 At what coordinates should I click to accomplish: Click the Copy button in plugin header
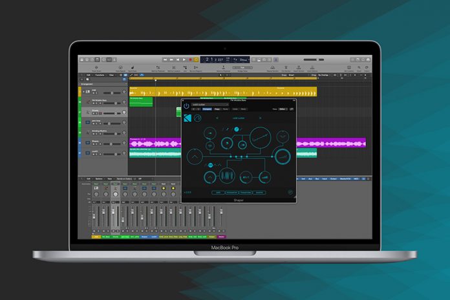(217, 109)
